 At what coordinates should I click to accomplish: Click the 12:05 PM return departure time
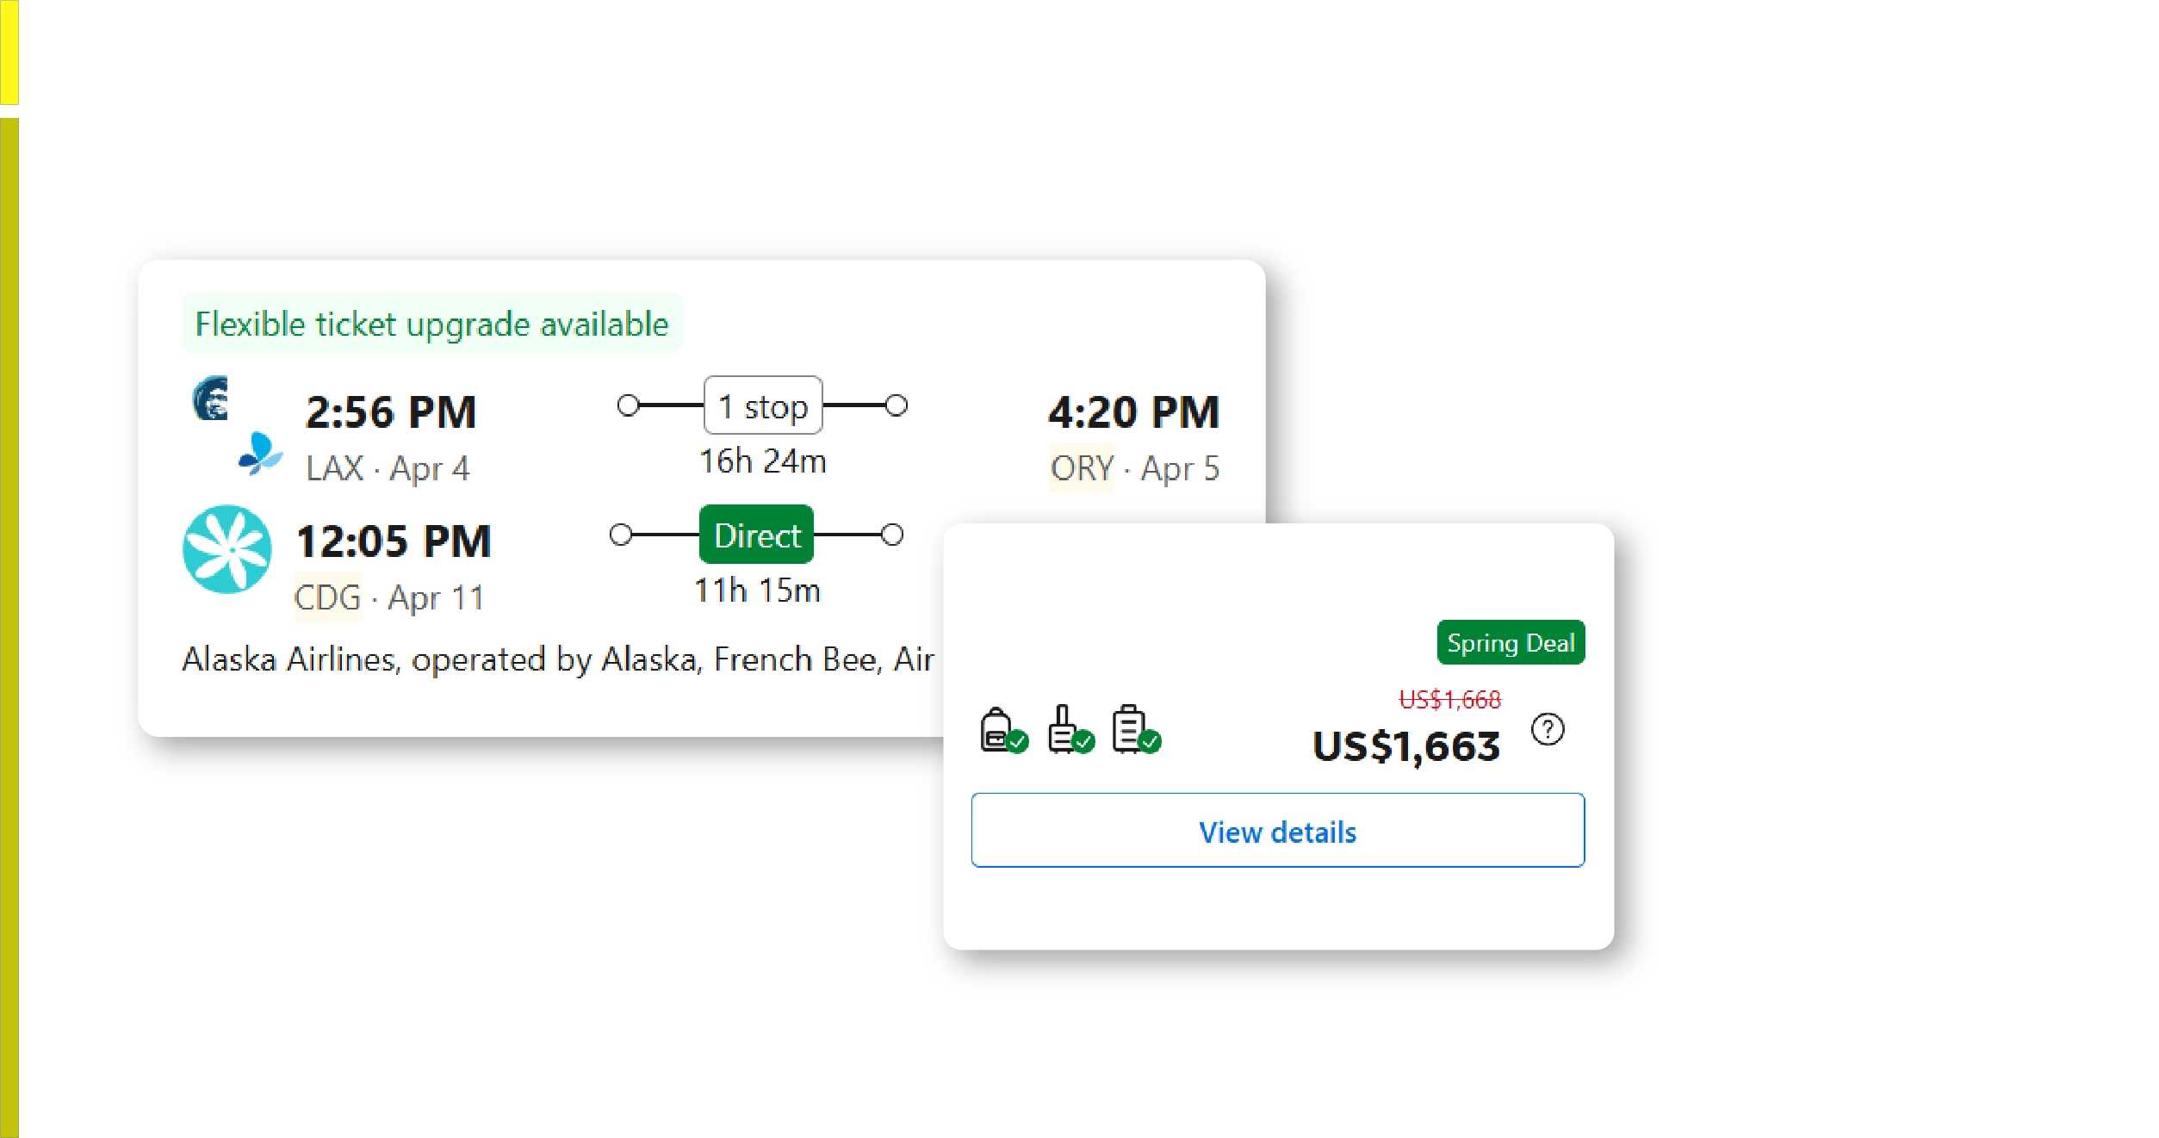394,542
